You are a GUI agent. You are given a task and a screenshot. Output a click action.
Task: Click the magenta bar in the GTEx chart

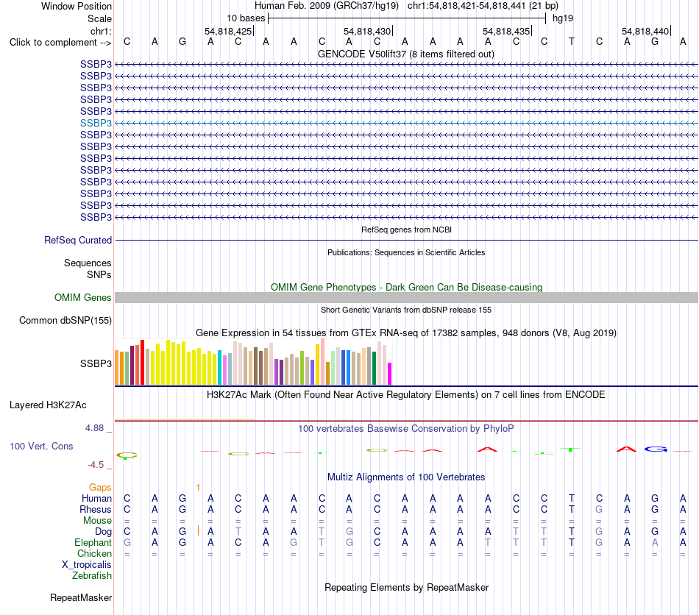390,374
